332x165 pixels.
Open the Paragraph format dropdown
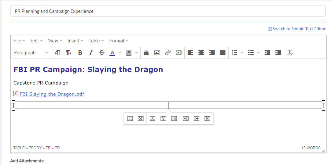pyautogui.click(x=31, y=52)
